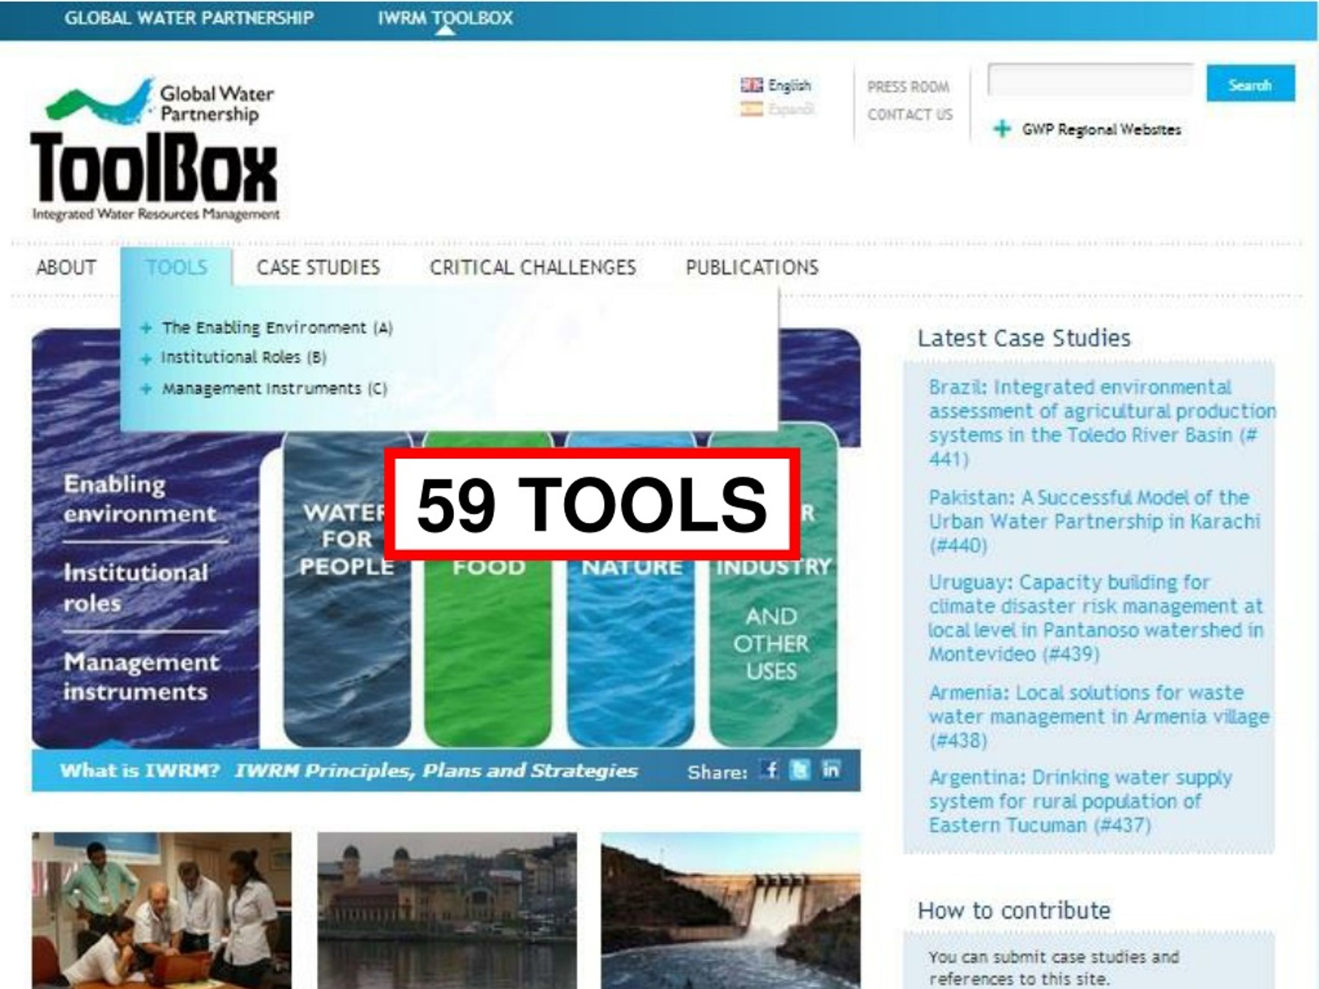1319x989 pixels.
Task: Open photo of dam spillway
Action: click(x=731, y=910)
